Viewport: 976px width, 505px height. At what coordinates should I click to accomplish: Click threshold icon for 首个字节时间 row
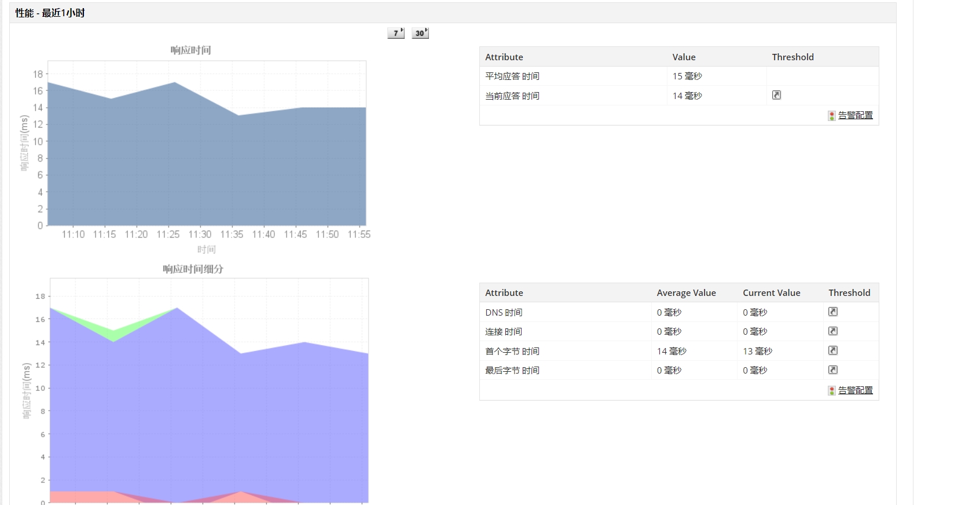(x=833, y=350)
